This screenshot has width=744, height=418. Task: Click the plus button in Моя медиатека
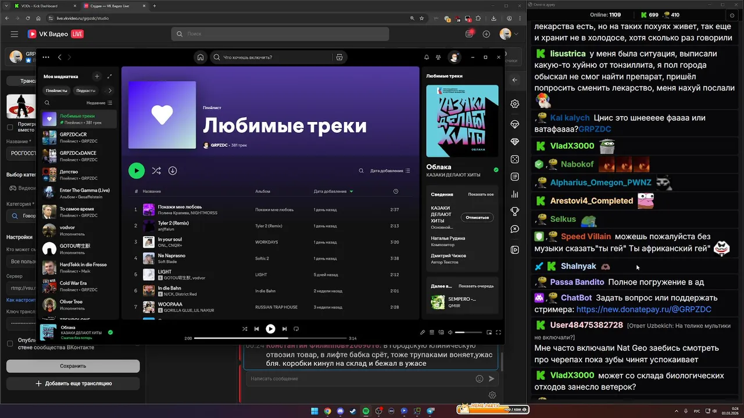point(97,76)
